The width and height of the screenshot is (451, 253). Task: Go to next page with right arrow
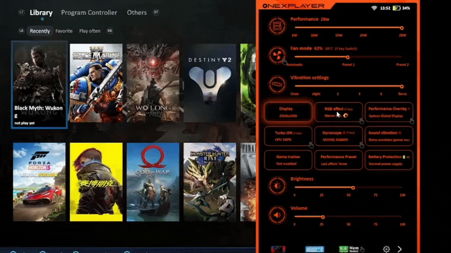[400, 249]
